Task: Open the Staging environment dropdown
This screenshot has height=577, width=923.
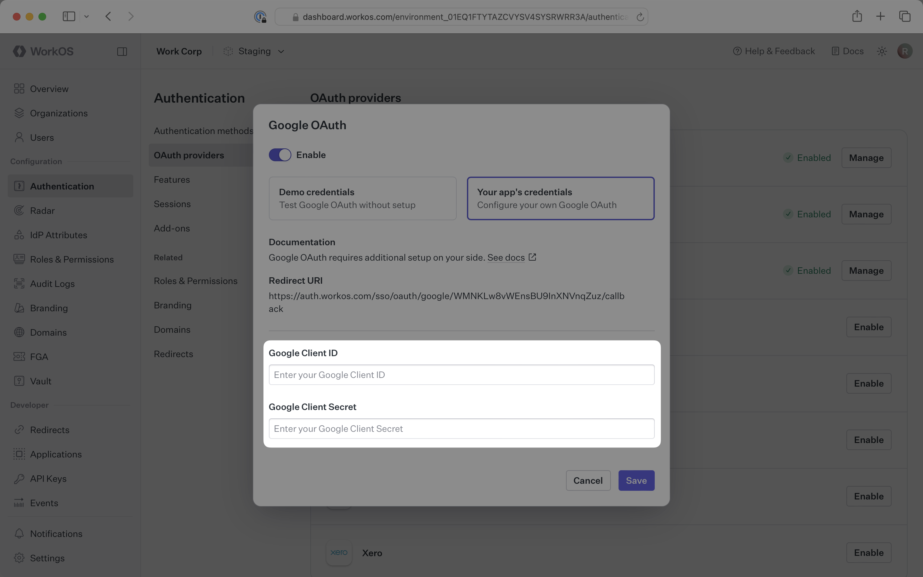Action: [x=255, y=51]
